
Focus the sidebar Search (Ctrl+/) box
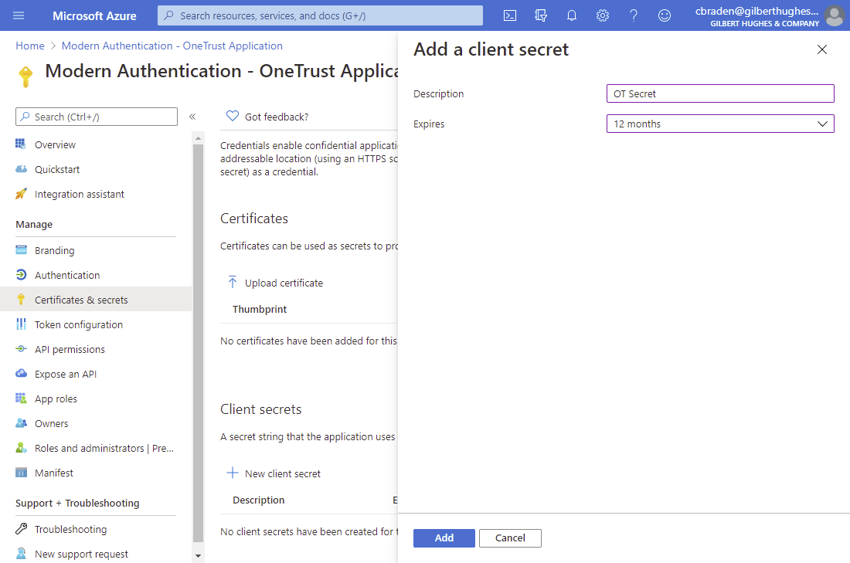point(97,117)
